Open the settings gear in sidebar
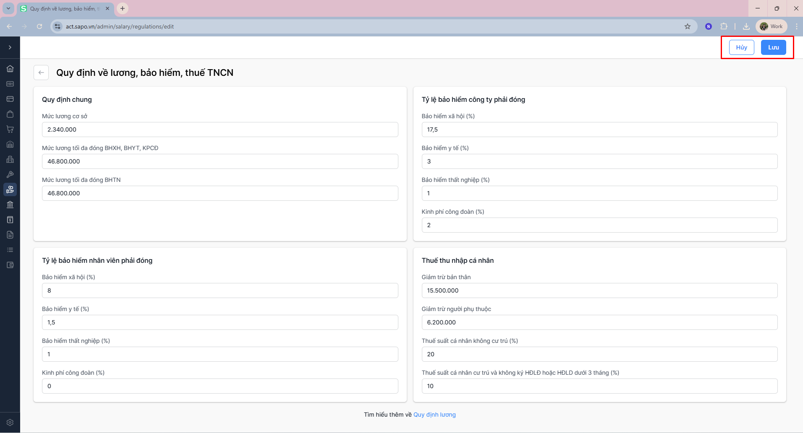Screen dimensions: 803x433 coord(10,423)
